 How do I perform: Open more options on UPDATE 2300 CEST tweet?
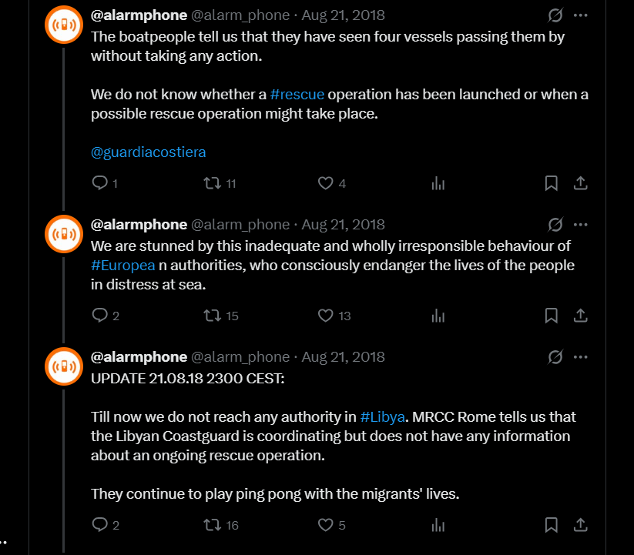click(x=581, y=357)
